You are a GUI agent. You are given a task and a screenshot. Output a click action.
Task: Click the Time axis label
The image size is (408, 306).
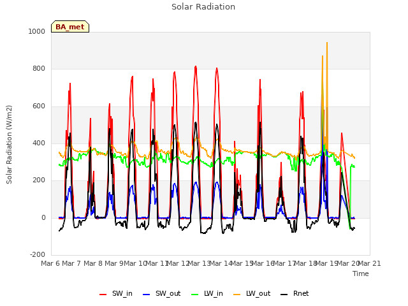(x=361, y=273)
